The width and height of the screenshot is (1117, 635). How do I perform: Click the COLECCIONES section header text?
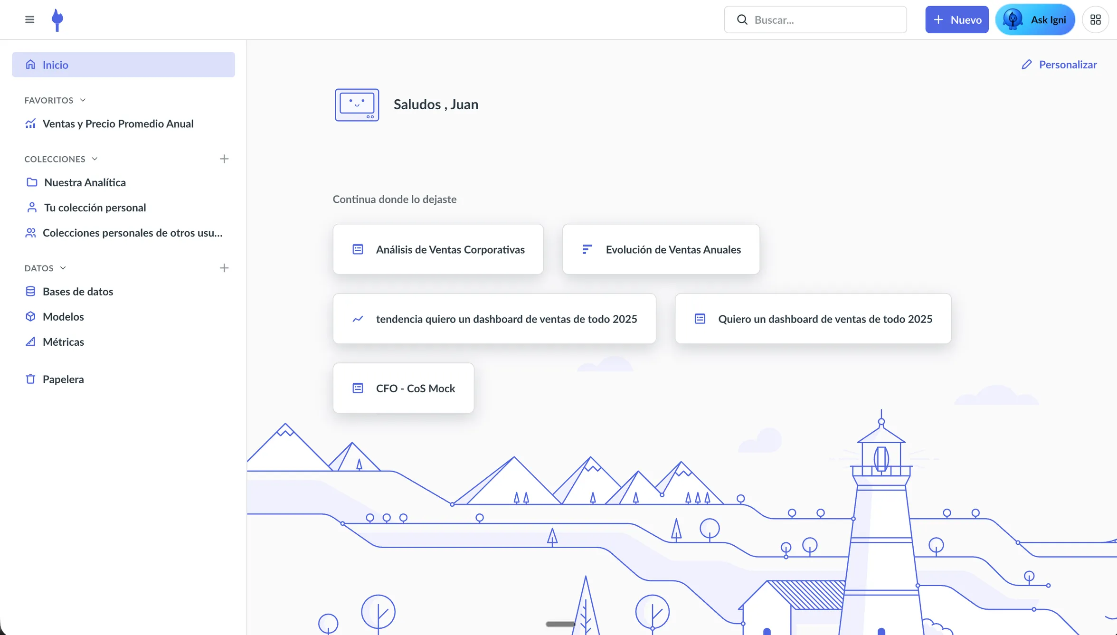click(x=55, y=159)
